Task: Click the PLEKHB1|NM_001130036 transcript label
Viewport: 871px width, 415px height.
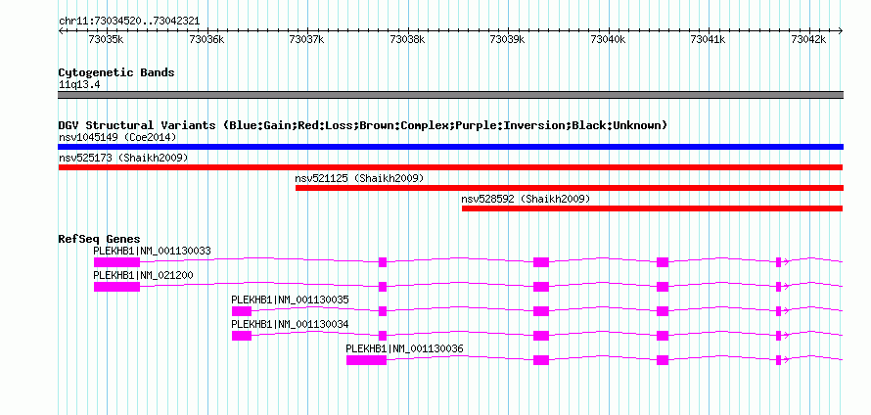Action: point(405,348)
